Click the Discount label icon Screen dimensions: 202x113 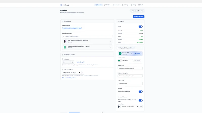tap(63, 59)
